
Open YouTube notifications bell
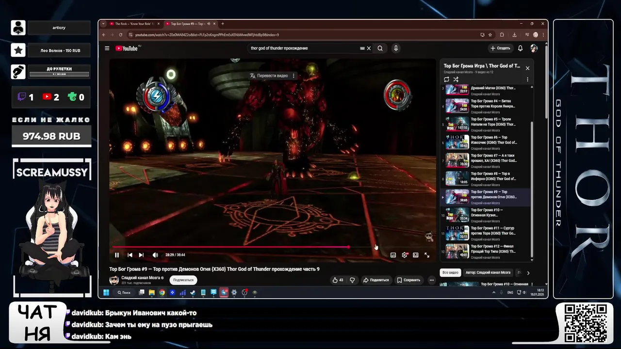[x=520, y=48]
